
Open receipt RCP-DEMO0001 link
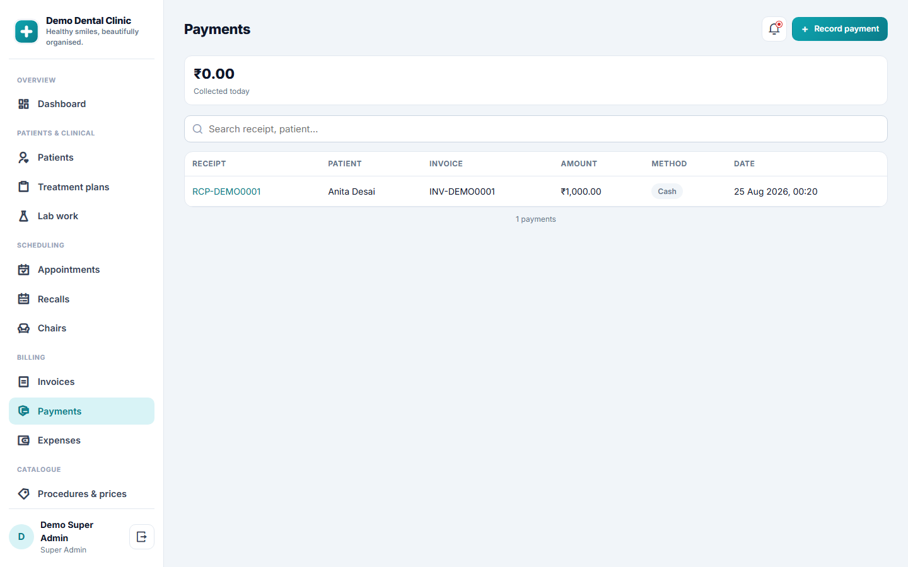(x=226, y=192)
